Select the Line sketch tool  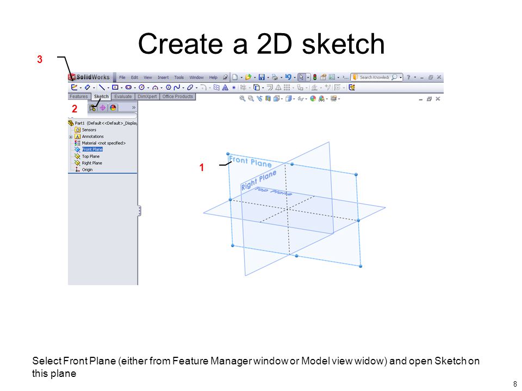[102, 87]
